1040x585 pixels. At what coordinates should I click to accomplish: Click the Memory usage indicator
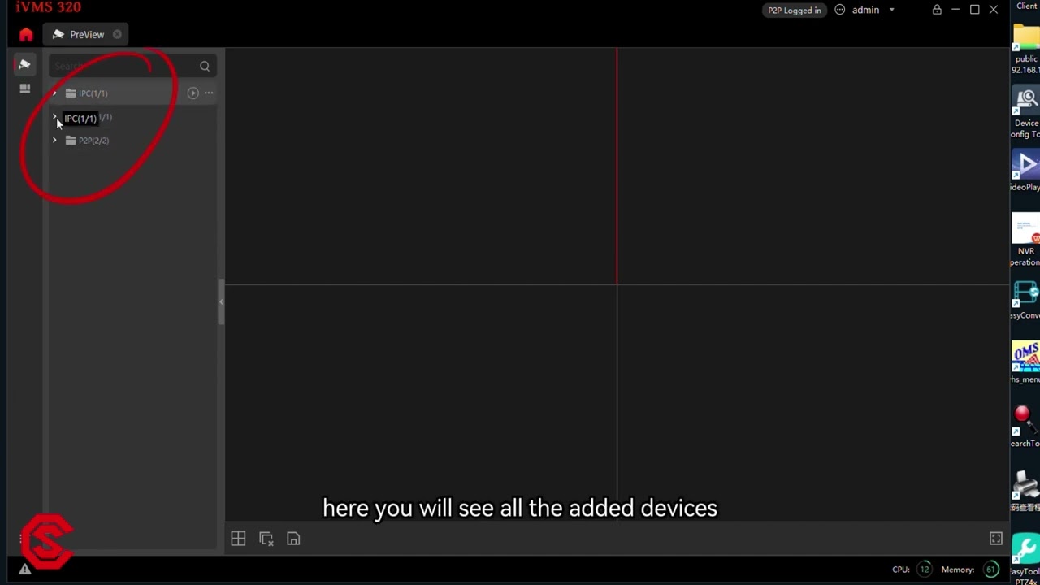pyautogui.click(x=991, y=570)
